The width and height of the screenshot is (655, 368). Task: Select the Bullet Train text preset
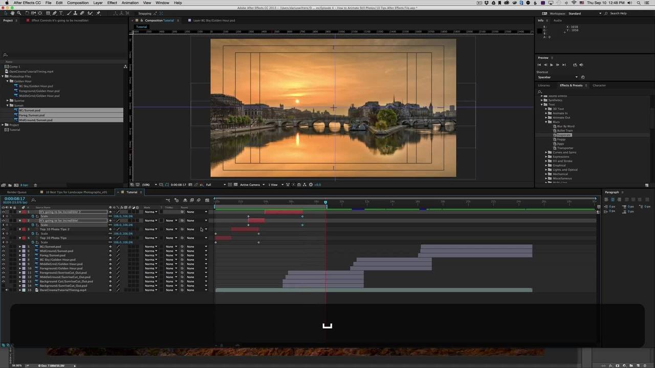564,131
